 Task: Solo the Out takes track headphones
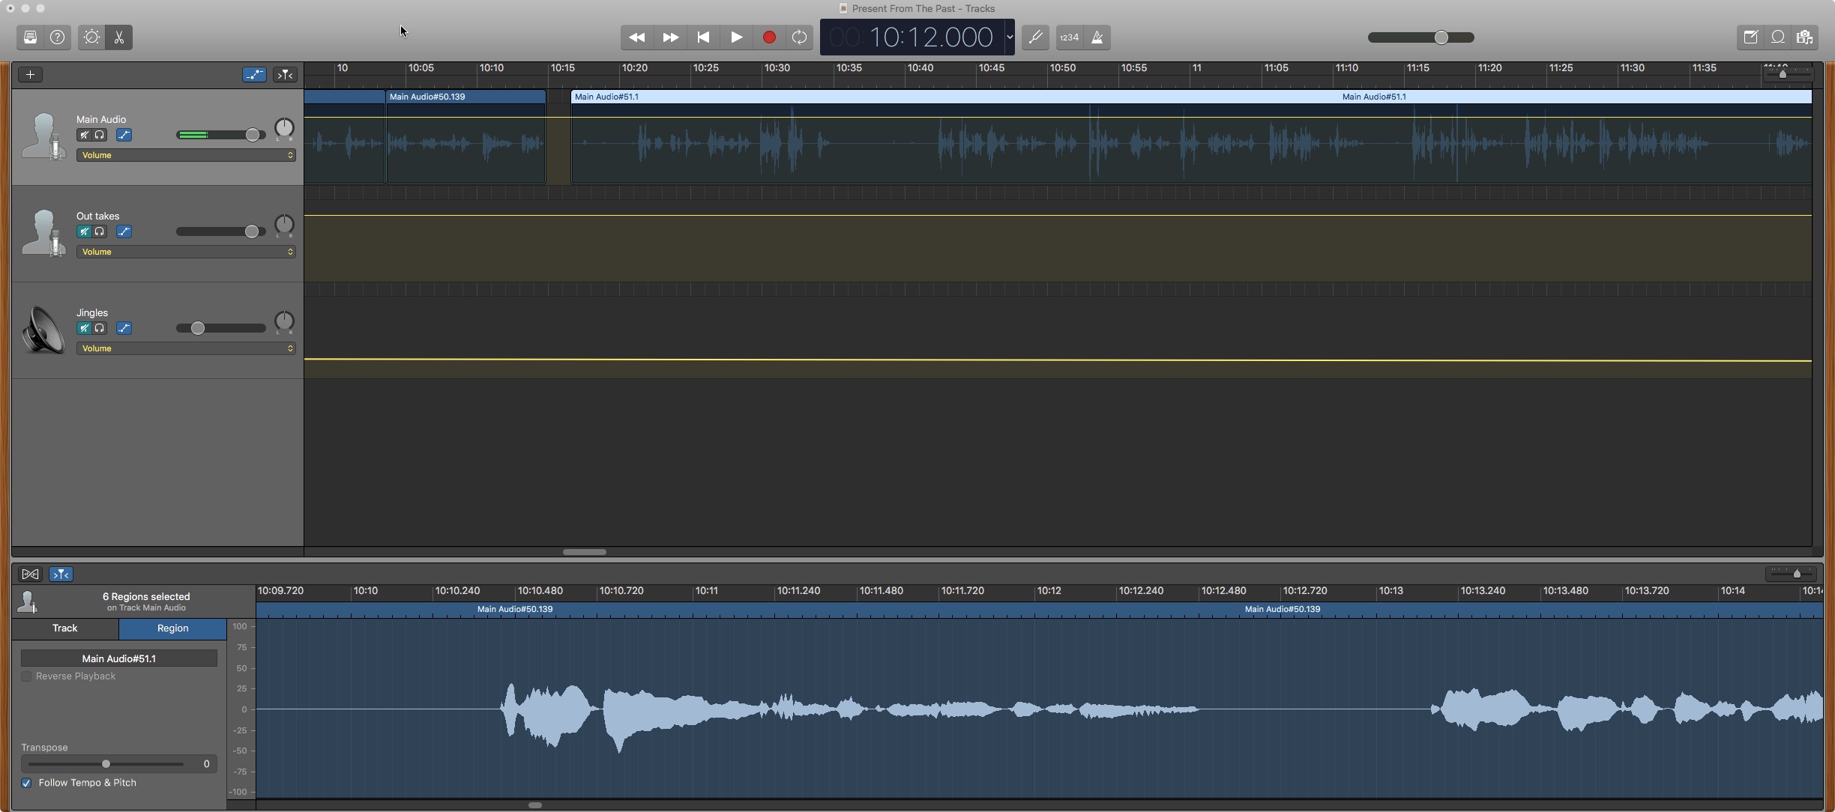coord(100,231)
